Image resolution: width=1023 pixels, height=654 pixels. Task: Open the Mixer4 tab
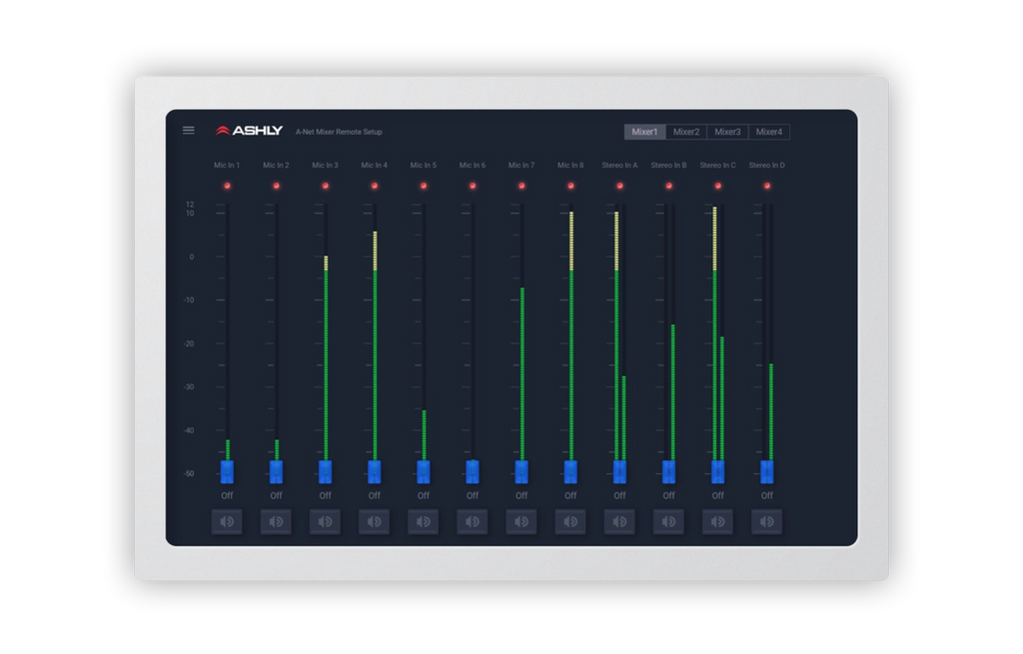769,132
